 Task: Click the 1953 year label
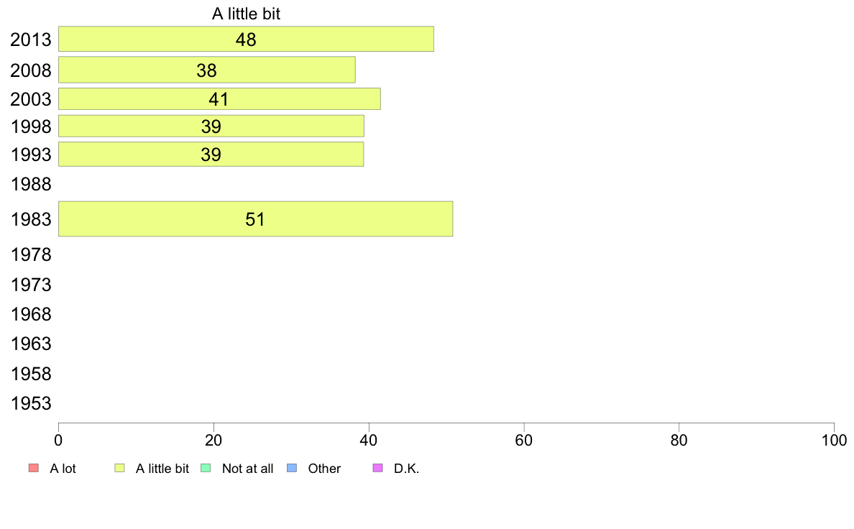click(x=31, y=404)
